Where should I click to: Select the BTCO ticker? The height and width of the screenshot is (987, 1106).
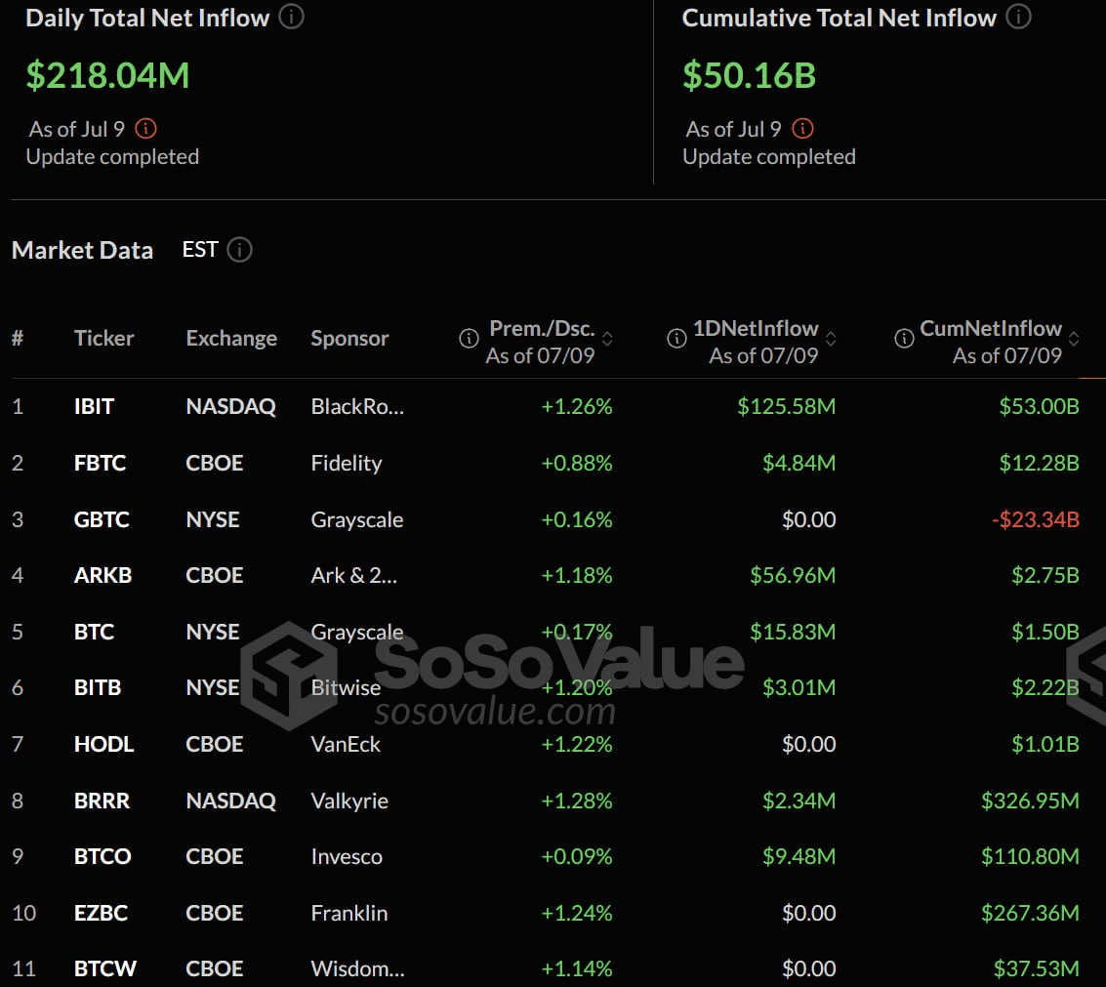[x=102, y=856]
